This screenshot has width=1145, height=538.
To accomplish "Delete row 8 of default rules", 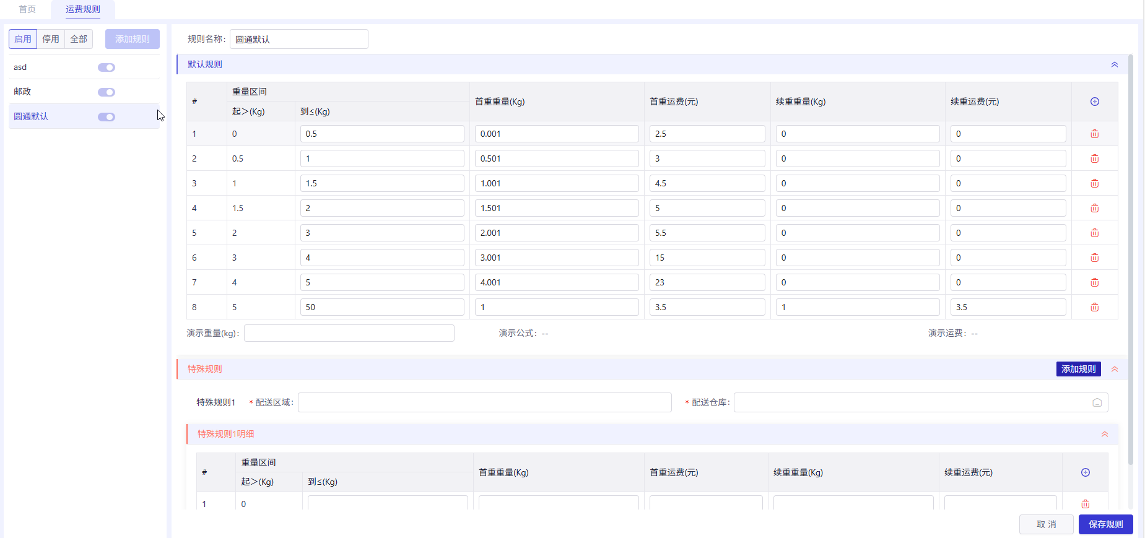I will 1094,307.
